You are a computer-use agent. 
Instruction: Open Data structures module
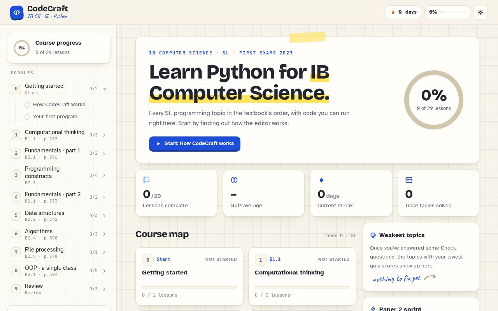[x=59, y=216]
